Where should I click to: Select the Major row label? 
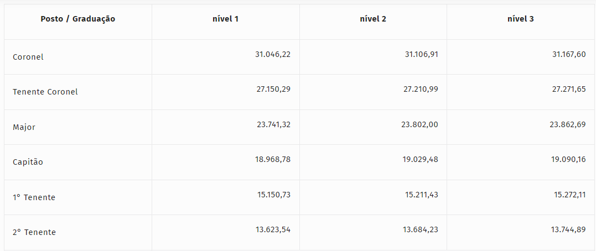24,127
